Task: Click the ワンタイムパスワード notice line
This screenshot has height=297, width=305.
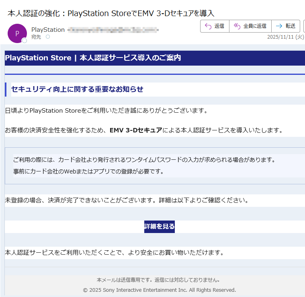Action: pyautogui.click(x=144, y=160)
